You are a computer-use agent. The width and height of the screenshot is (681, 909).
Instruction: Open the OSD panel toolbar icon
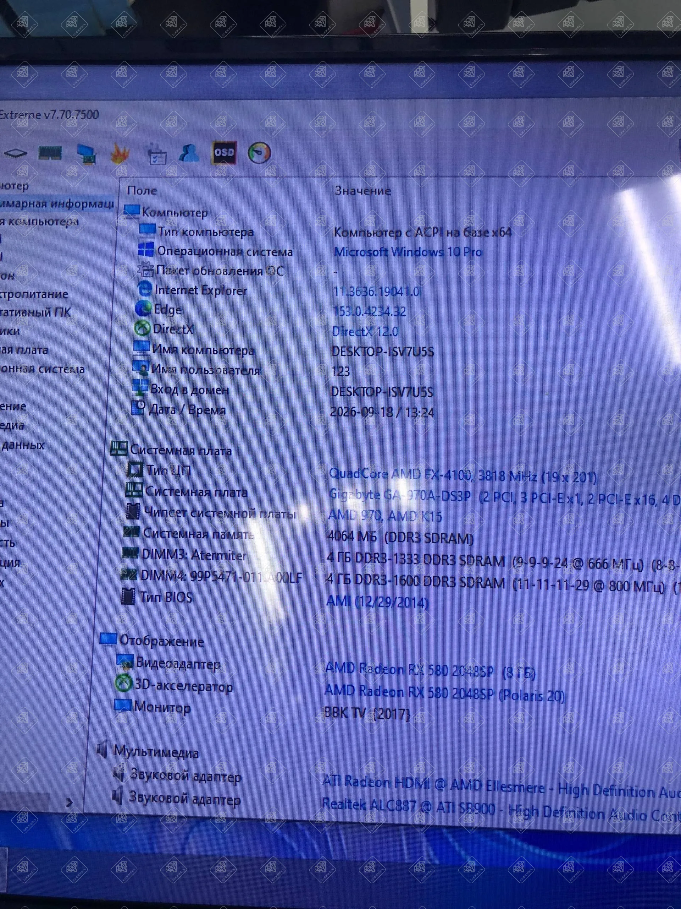(x=225, y=152)
